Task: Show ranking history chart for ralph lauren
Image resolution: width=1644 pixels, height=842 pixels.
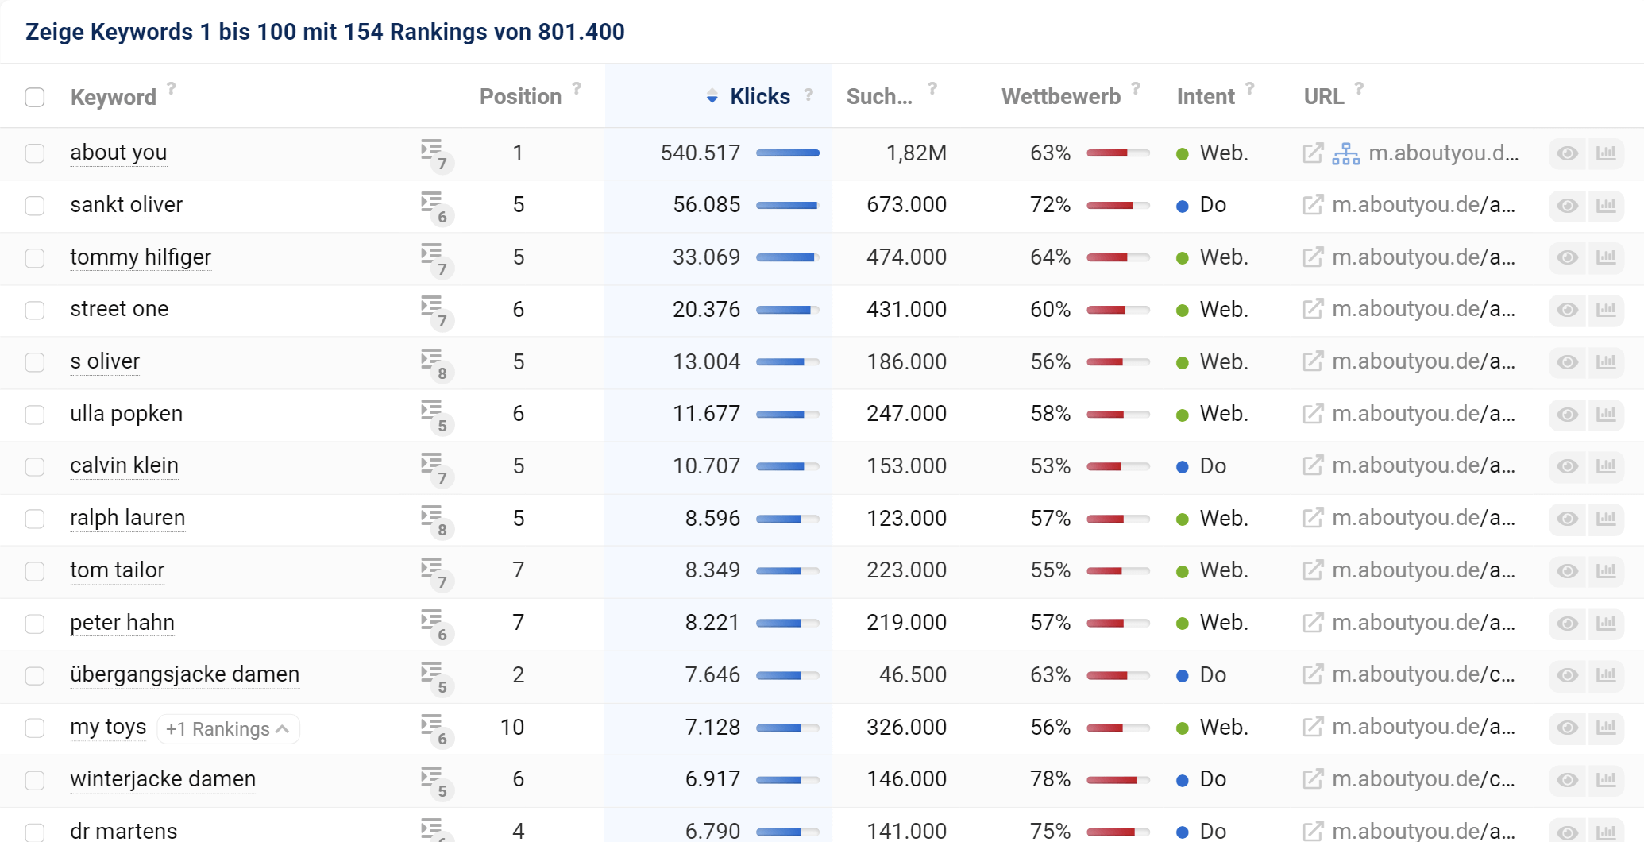Action: tap(1606, 519)
